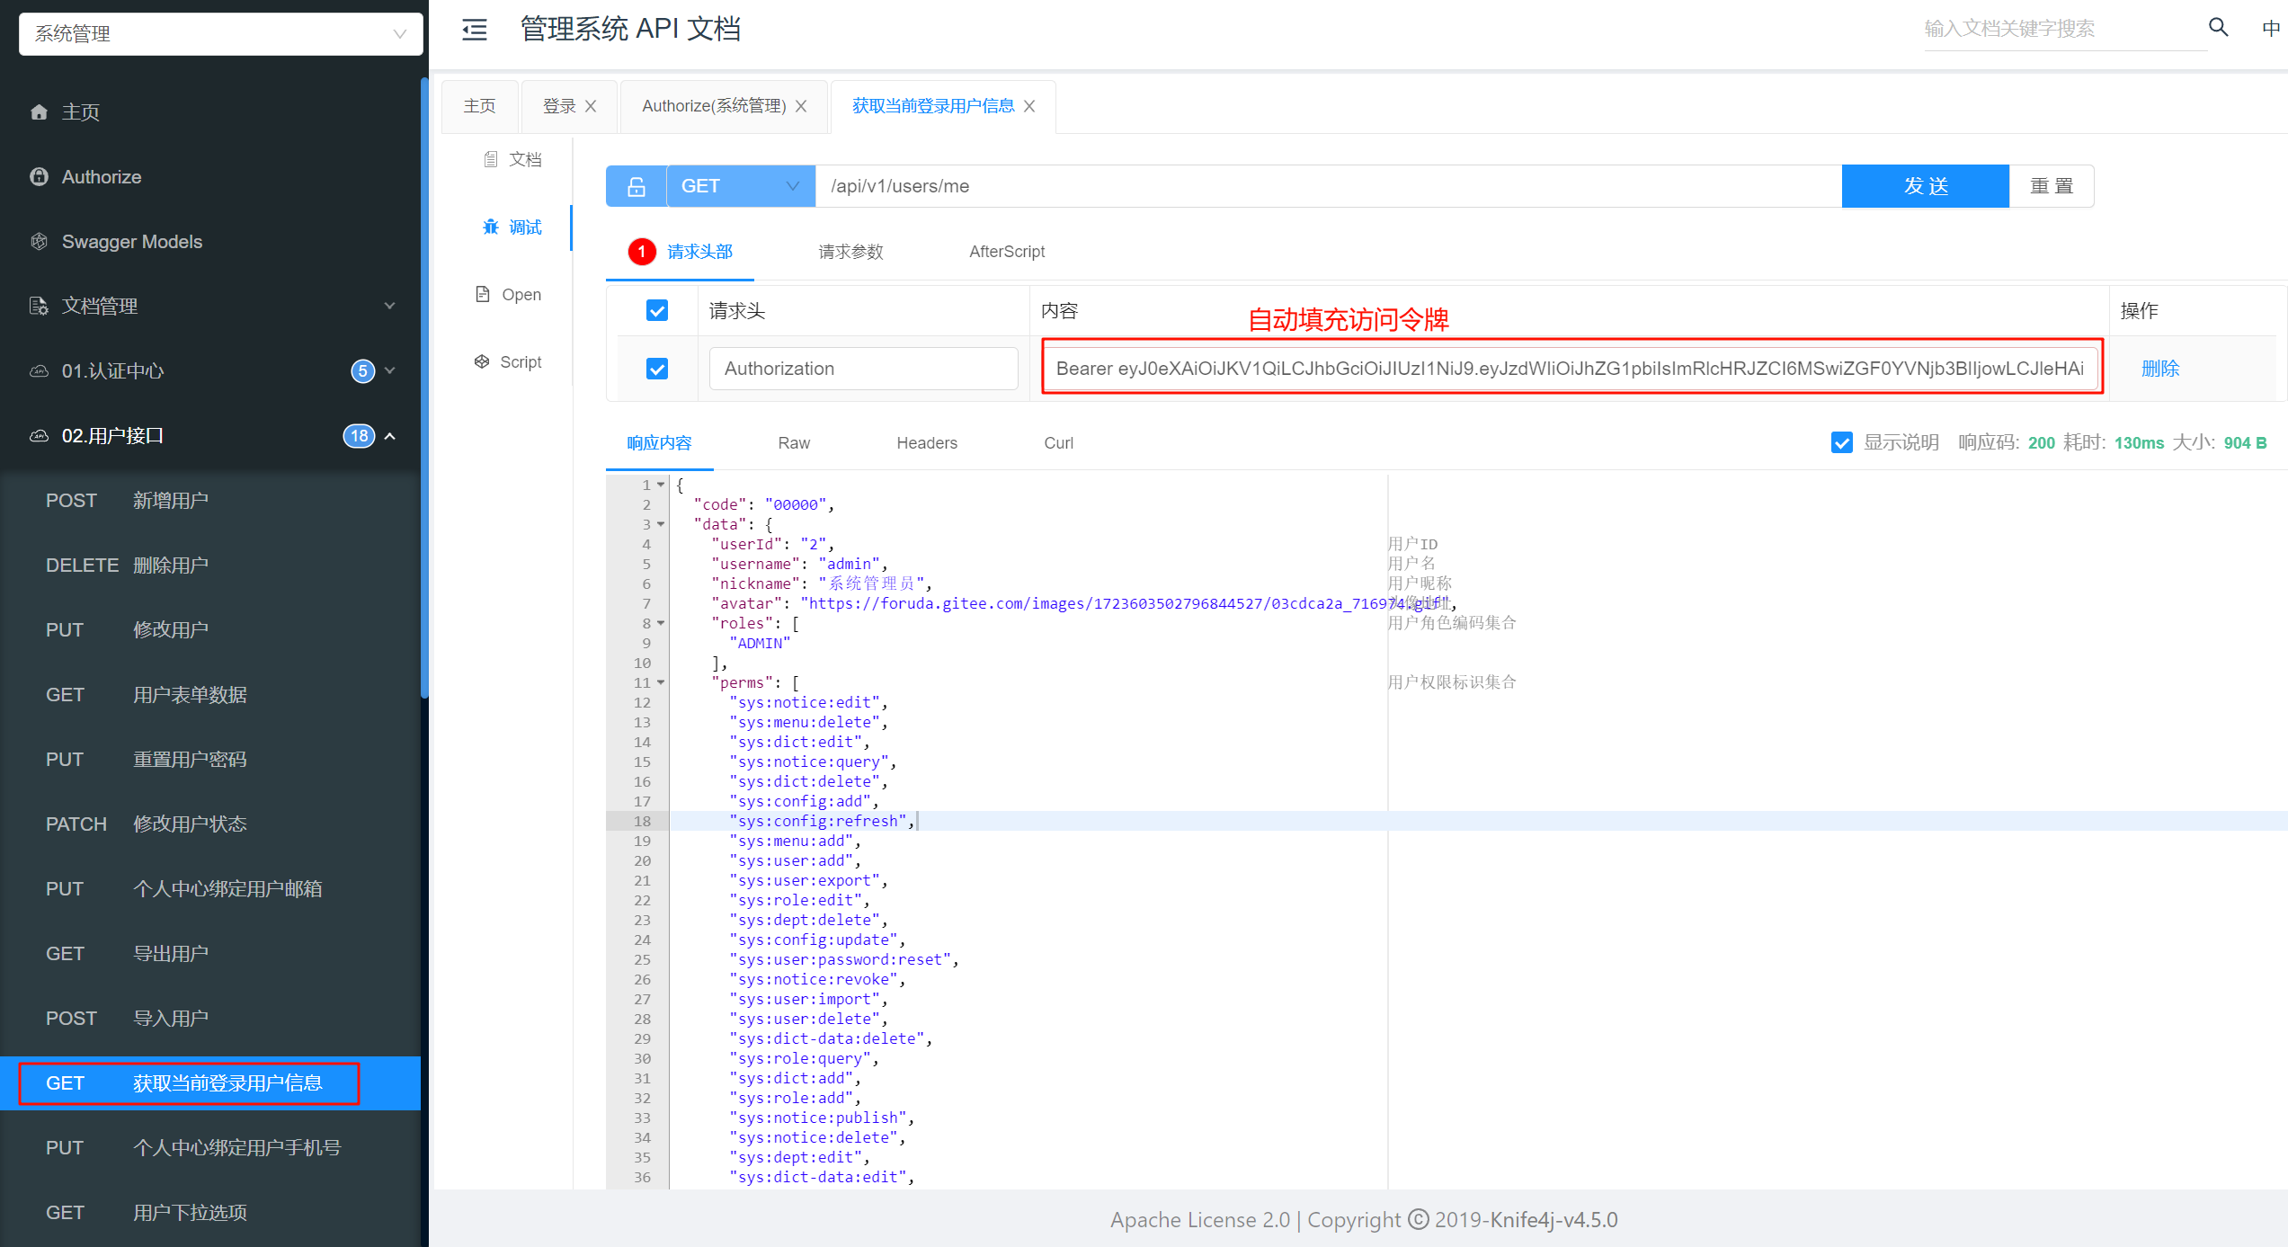Open Authorize from sidebar lock icon
Image resolution: width=2288 pixels, height=1247 pixels.
tap(39, 177)
